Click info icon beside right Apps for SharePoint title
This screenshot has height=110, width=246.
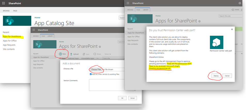(199, 21)
